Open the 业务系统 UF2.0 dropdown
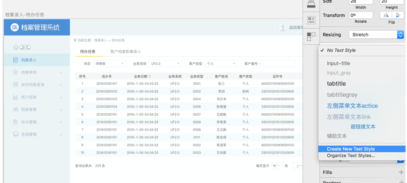This screenshot has height=183, width=407. [165, 64]
